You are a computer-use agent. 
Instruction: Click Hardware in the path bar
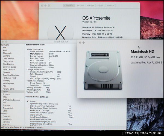tap(30, 128)
